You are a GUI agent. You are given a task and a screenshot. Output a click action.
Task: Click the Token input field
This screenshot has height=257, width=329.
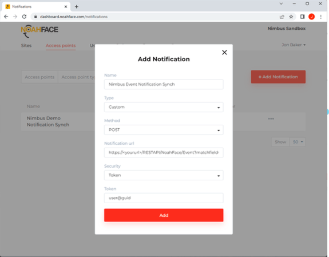click(x=164, y=198)
